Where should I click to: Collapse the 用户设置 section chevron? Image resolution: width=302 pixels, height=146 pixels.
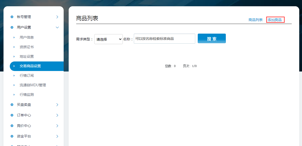(x=57, y=28)
